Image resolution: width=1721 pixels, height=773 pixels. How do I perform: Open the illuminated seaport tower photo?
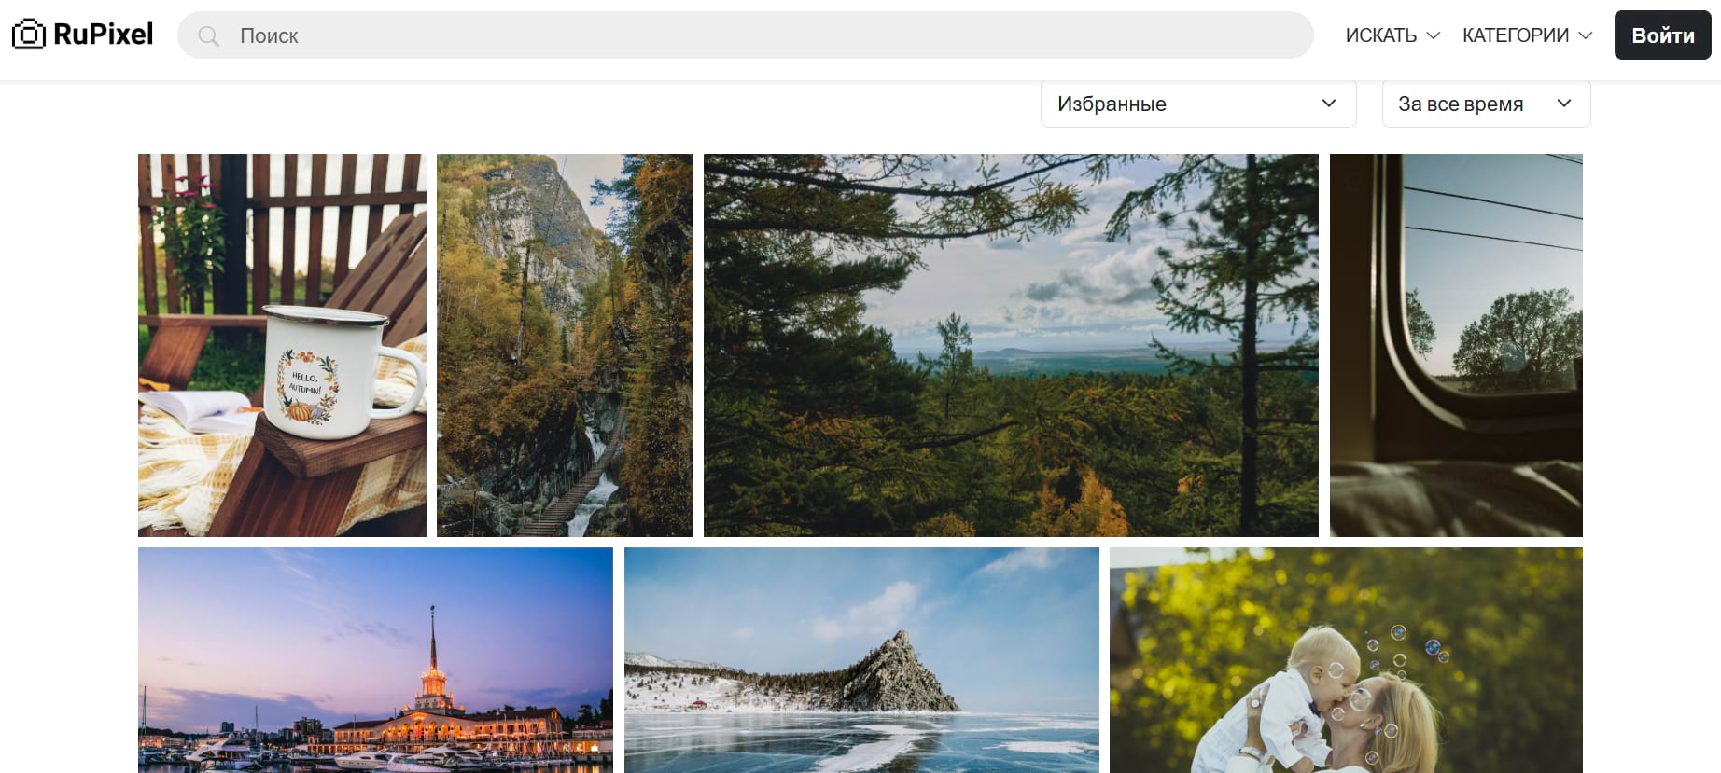click(375, 660)
